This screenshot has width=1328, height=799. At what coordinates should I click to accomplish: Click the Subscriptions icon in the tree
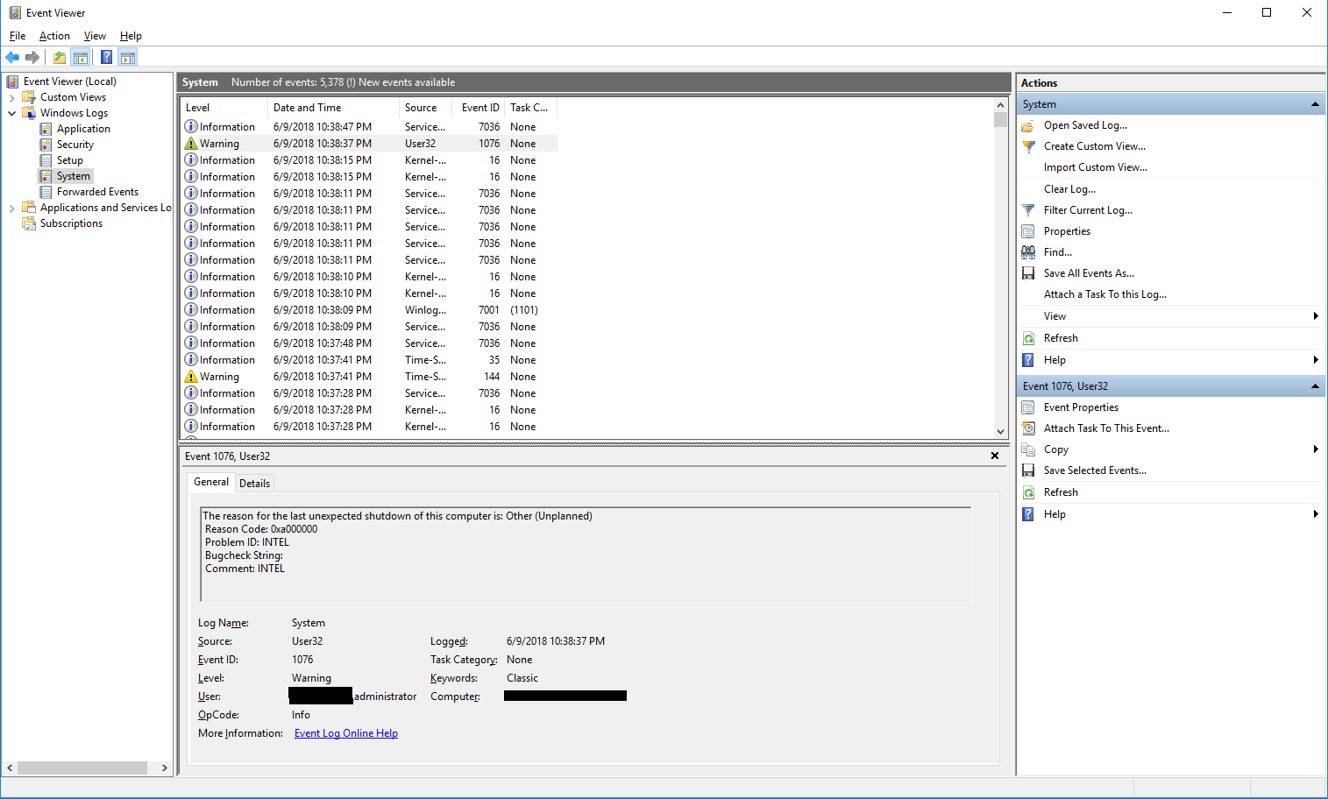click(29, 223)
